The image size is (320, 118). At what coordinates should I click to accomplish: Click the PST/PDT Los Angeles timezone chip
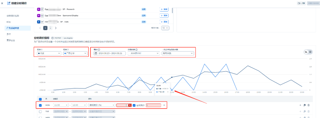(63, 38)
